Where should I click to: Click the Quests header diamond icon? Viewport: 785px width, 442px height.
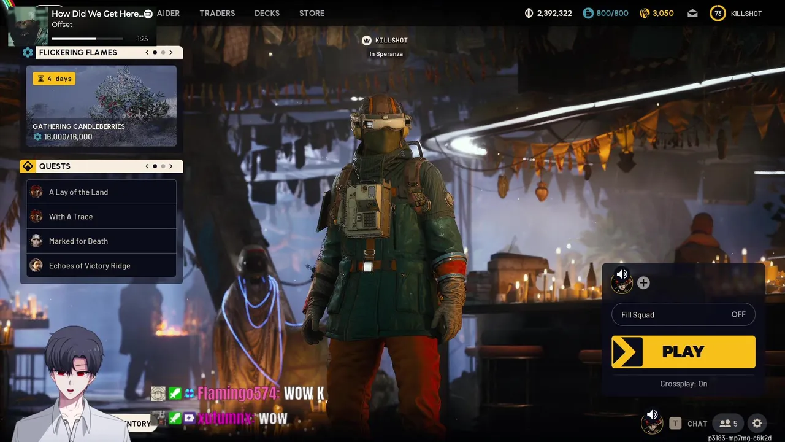pos(28,166)
